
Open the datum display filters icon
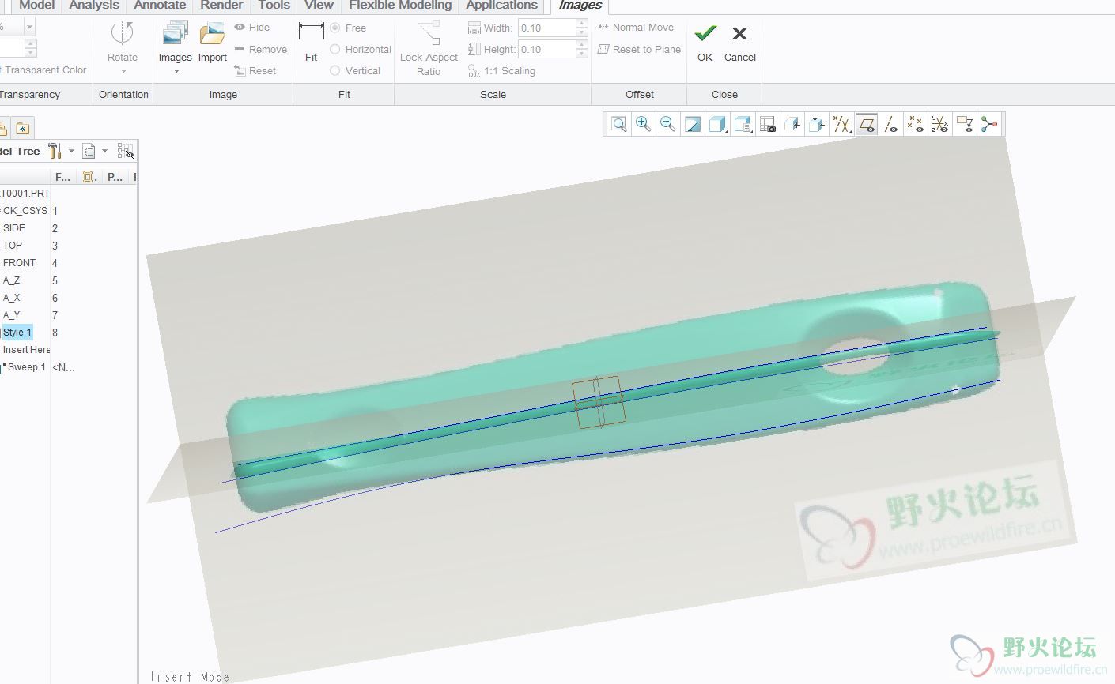pos(842,124)
